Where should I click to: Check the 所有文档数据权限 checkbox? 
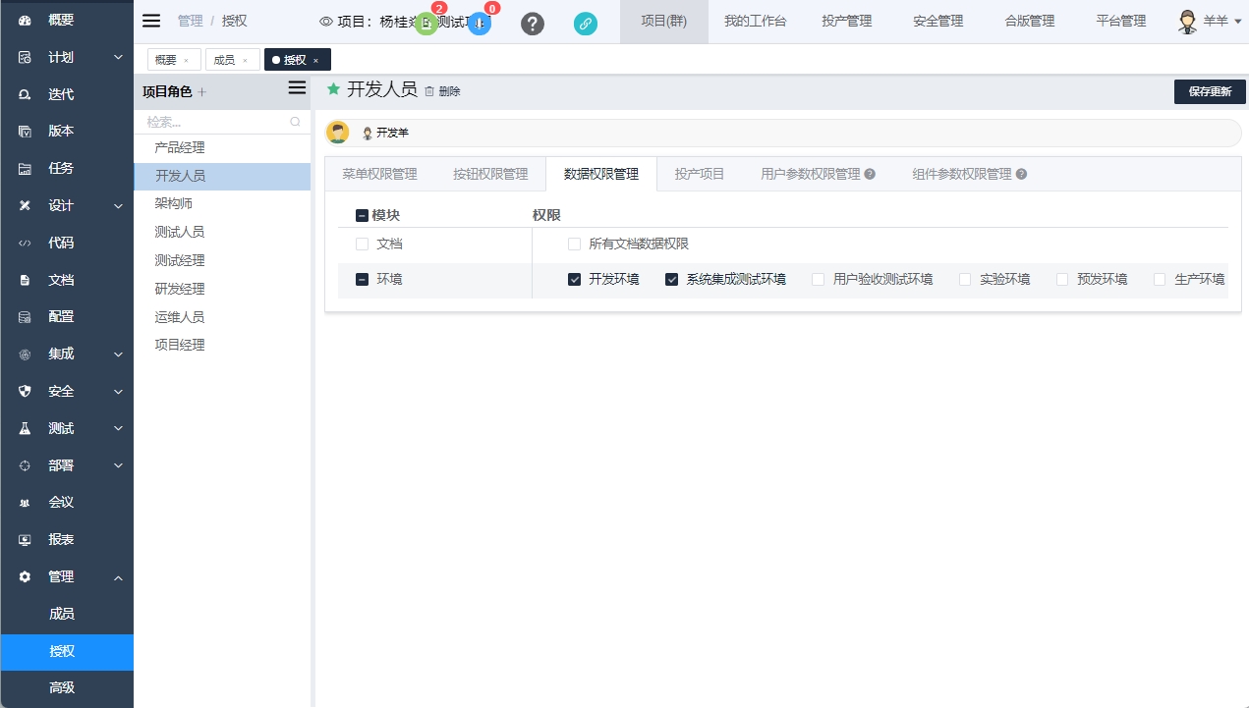tap(575, 245)
